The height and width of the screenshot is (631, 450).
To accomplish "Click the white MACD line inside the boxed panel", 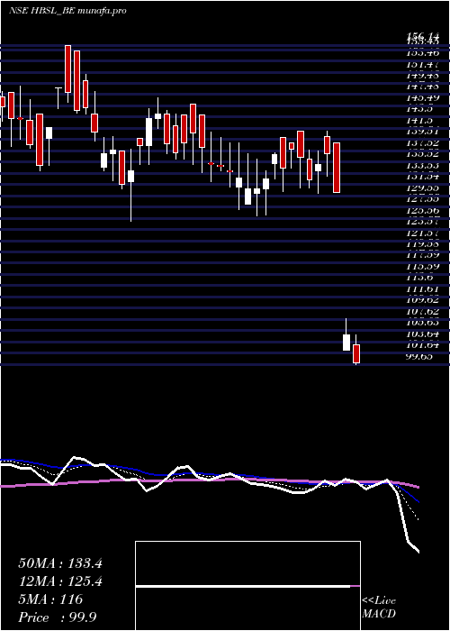I will pyautogui.click(x=243, y=586).
